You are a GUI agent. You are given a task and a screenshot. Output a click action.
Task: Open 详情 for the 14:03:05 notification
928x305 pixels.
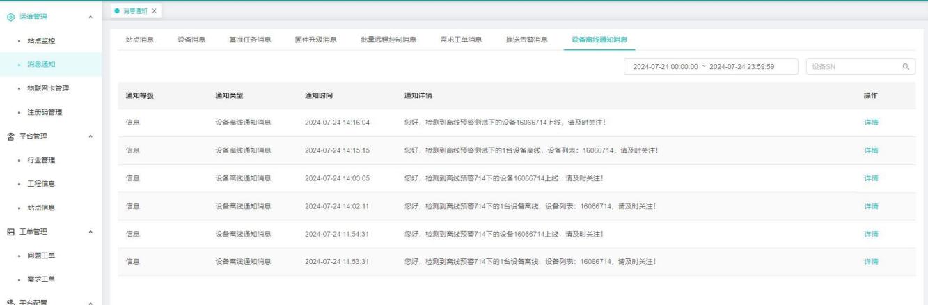pyautogui.click(x=870, y=178)
